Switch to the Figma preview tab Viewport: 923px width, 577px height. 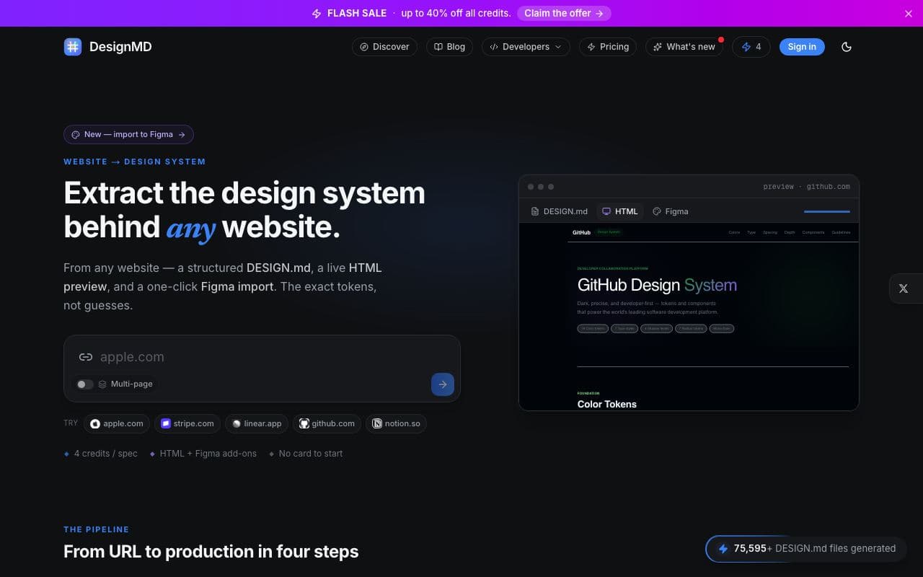[x=670, y=211]
